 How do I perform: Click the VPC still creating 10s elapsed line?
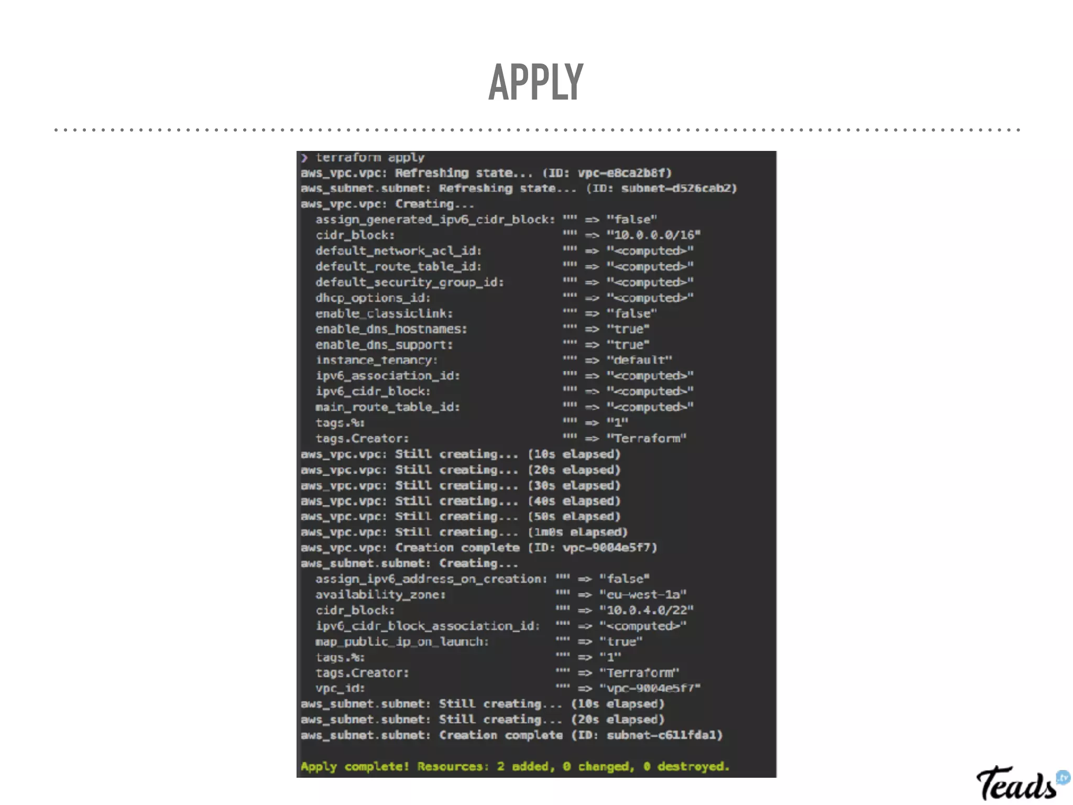pos(460,454)
